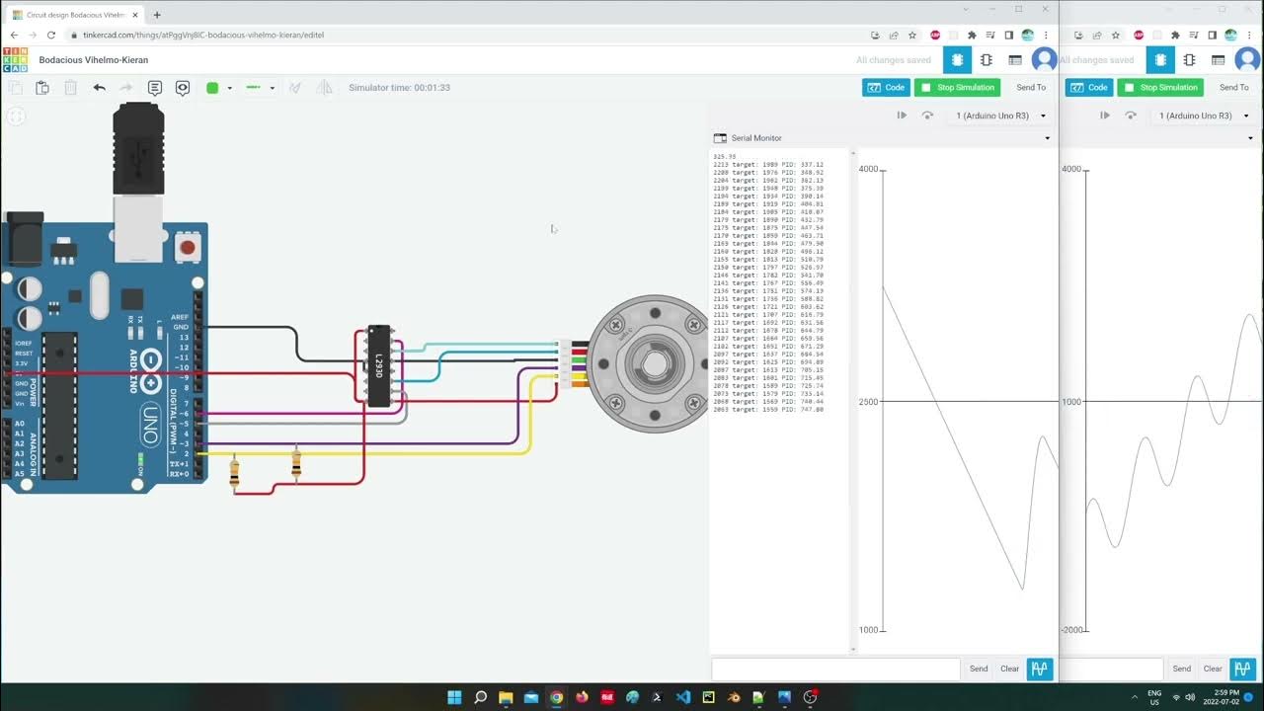Screen dimensions: 1264x711
Task: Click Send To in front window
Action: (x=1031, y=88)
